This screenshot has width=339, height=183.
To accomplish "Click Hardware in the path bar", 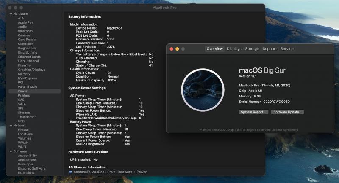I will click(x=124, y=172).
